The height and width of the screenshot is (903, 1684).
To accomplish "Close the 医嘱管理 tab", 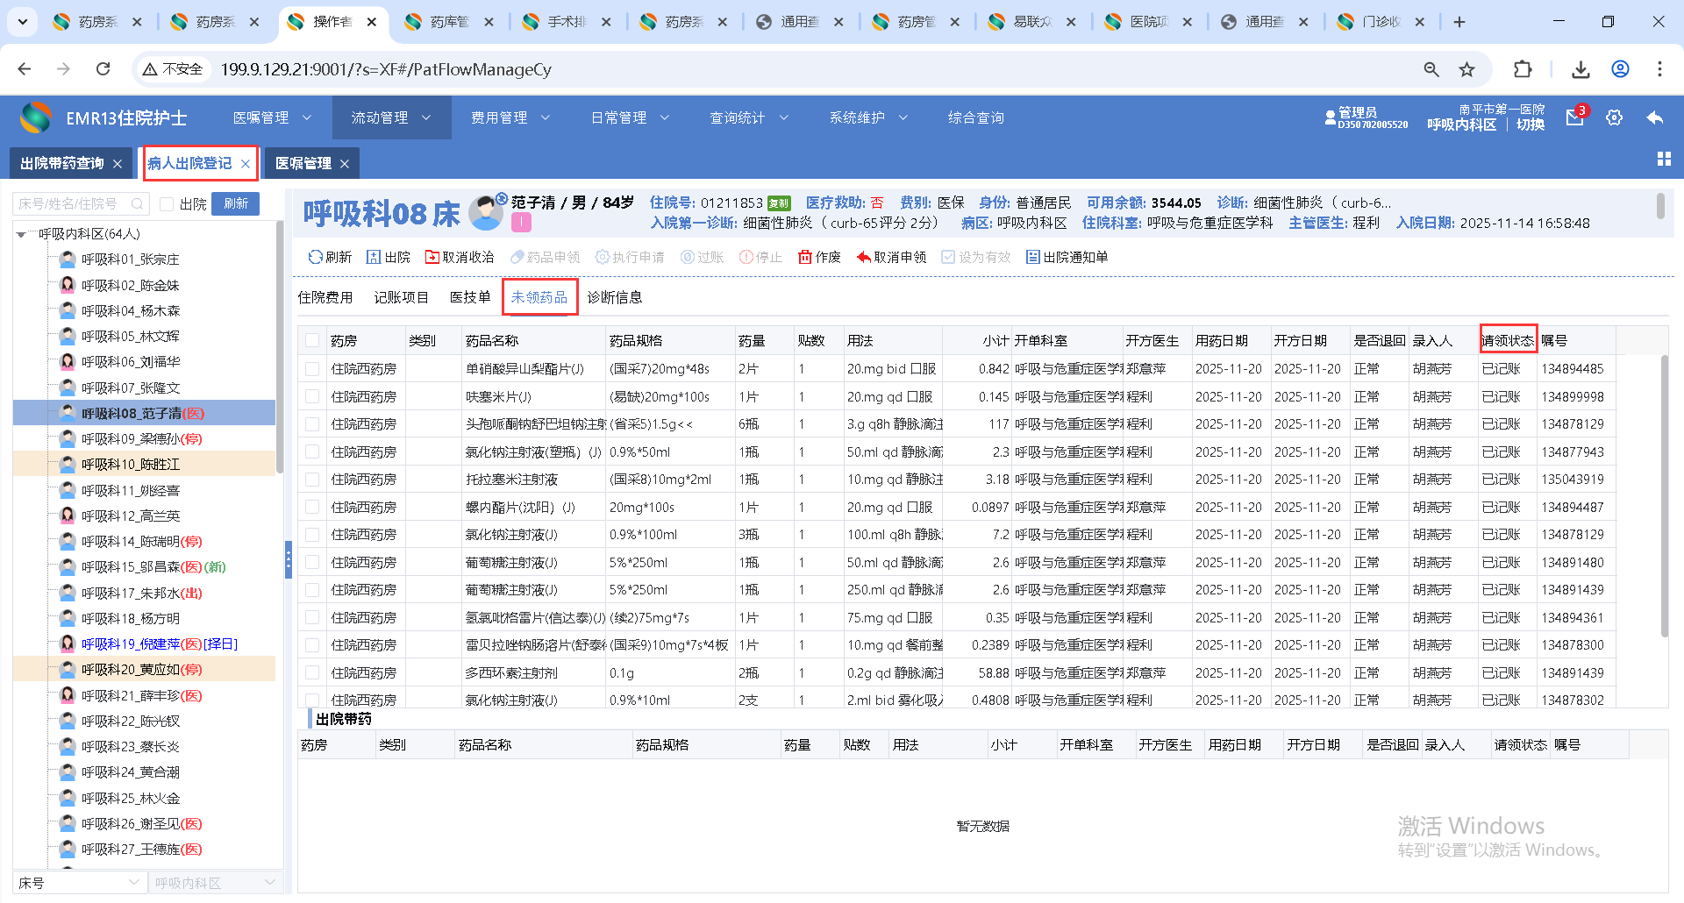I will click(x=345, y=164).
